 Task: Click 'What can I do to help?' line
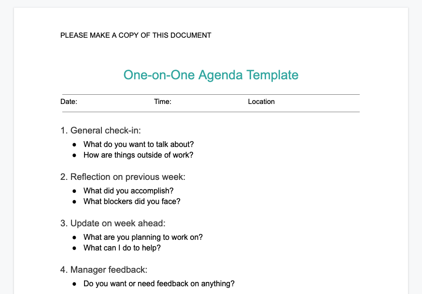(122, 248)
